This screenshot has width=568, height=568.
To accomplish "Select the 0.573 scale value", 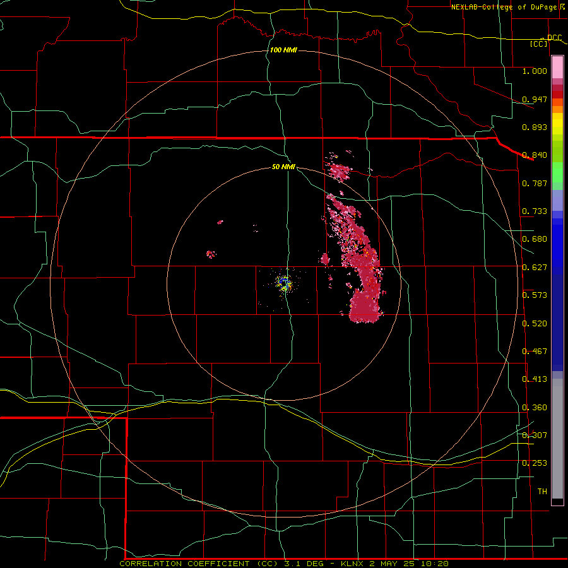I will coord(535,295).
